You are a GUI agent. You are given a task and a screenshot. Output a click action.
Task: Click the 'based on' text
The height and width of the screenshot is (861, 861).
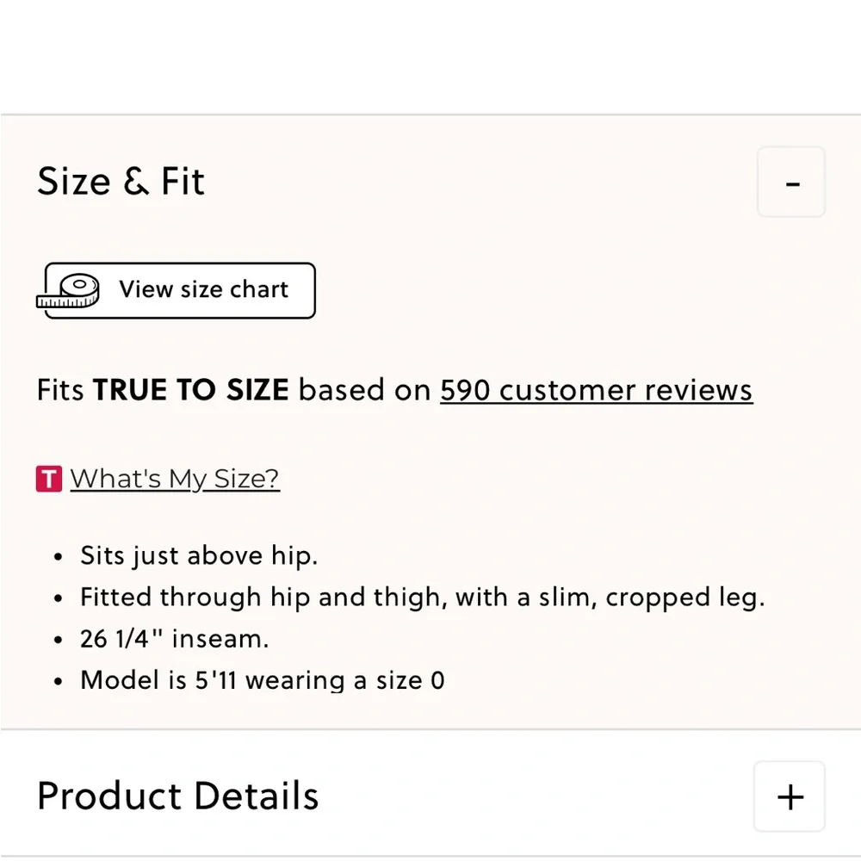coord(364,390)
